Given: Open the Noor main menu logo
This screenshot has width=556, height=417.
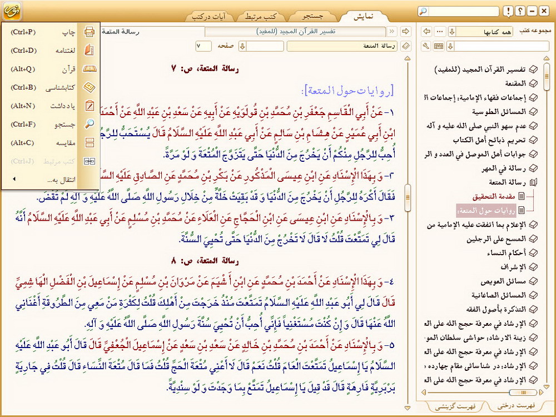Looking at the screenshot, I should pyautogui.click(x=12, y=11).
